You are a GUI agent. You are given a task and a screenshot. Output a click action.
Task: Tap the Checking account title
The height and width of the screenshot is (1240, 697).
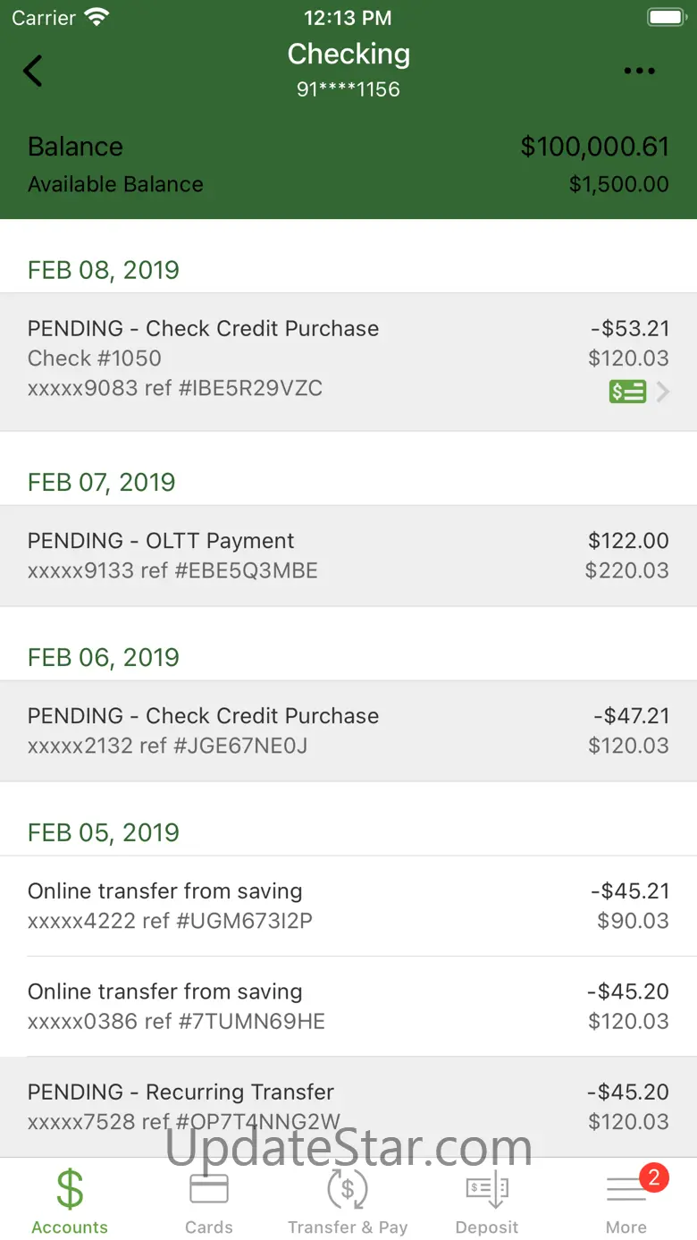point(348,55)
